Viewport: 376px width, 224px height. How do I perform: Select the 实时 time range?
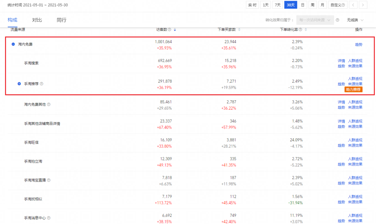(x=252, y=5)
